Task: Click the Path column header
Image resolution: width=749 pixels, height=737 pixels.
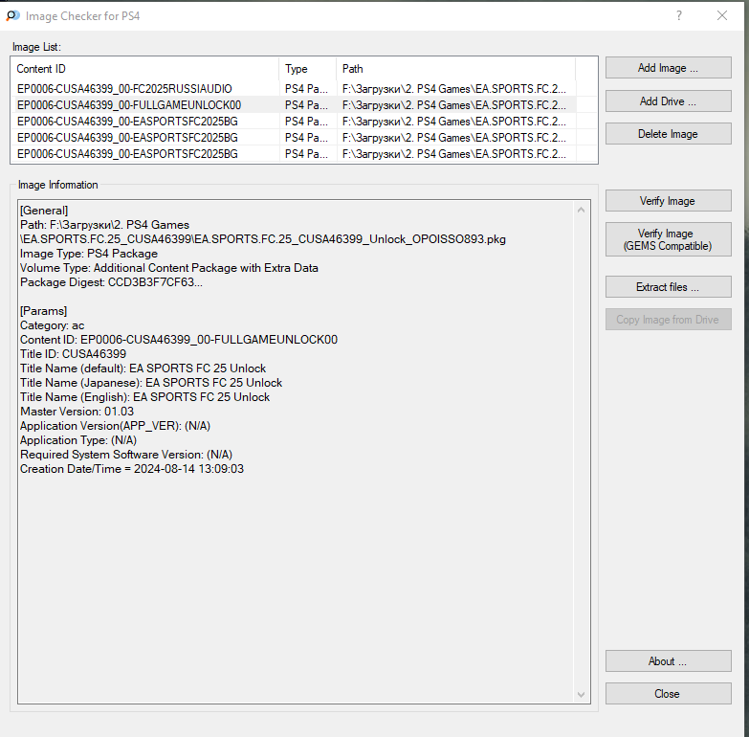Action: tap(455, 69)
